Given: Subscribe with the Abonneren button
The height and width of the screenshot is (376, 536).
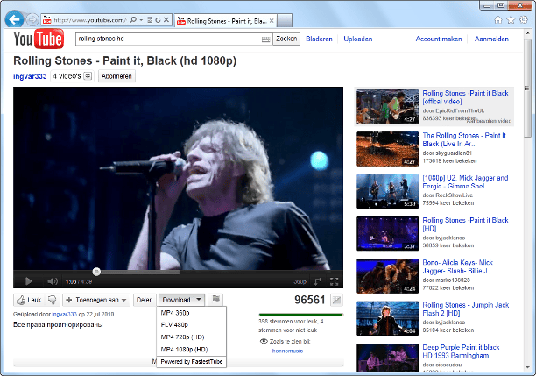Looking at the screenshot, I should (x=116, y=76).
